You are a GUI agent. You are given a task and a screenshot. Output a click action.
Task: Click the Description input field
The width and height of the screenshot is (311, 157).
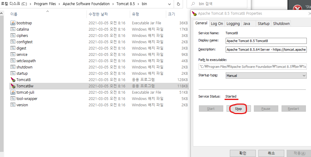click(x=266, y=49)
